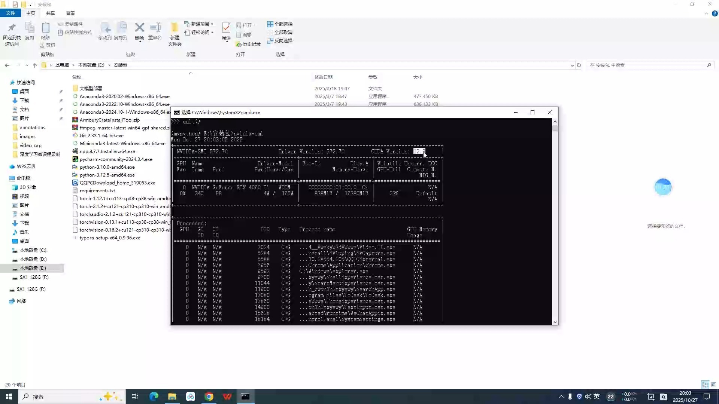Click the History (历史记录) icon
719x404 pixels.
point(239,44)
